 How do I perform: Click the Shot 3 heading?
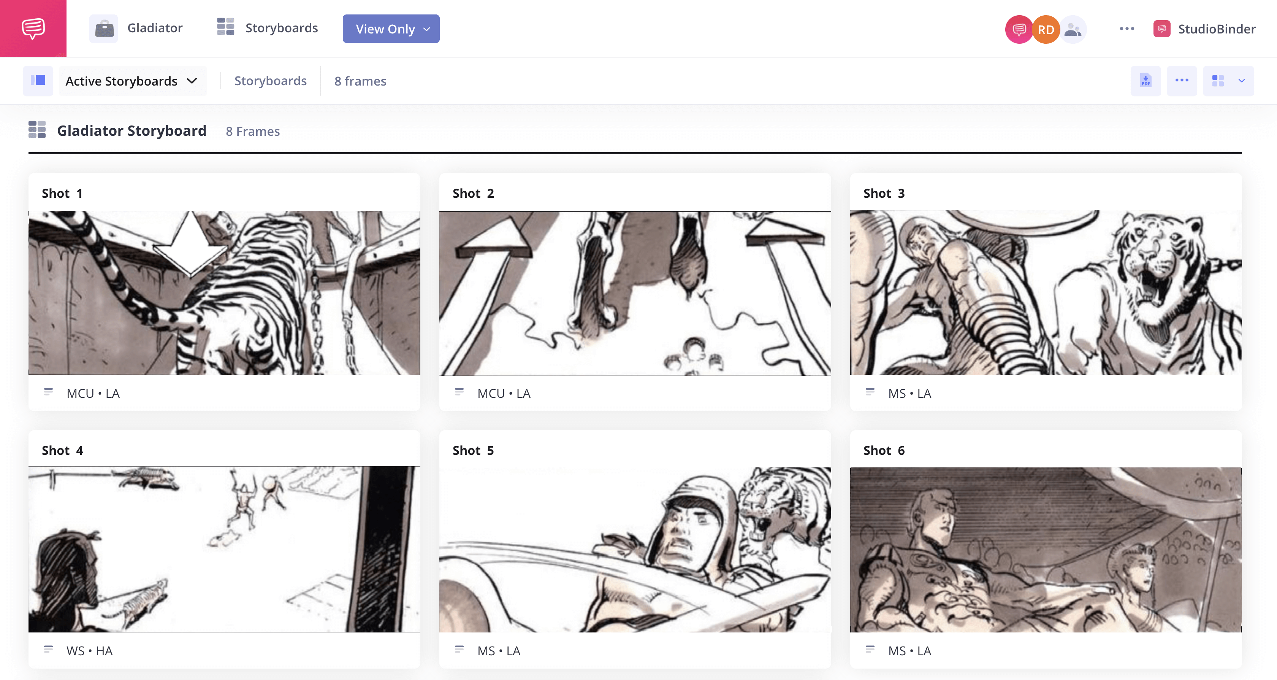[884, 194]
